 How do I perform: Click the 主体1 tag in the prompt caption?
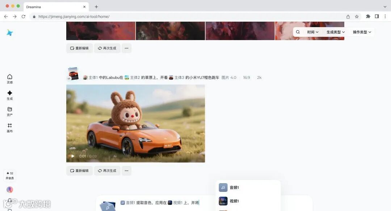click(90, 78)
